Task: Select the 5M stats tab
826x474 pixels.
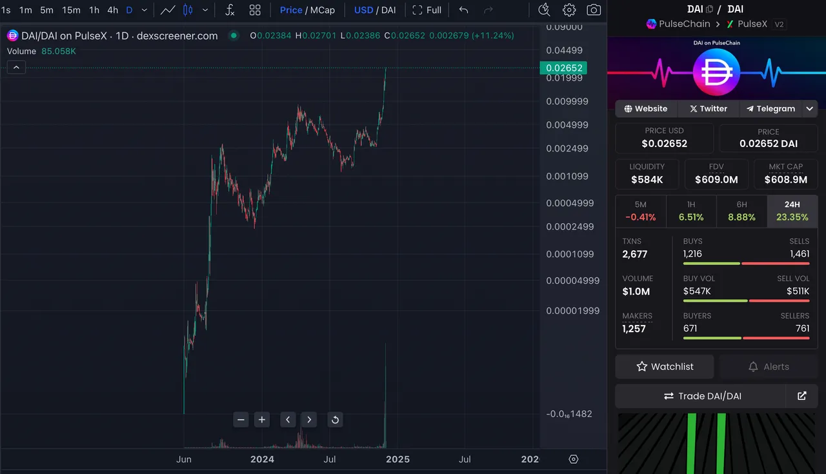Action: [641, 211]
